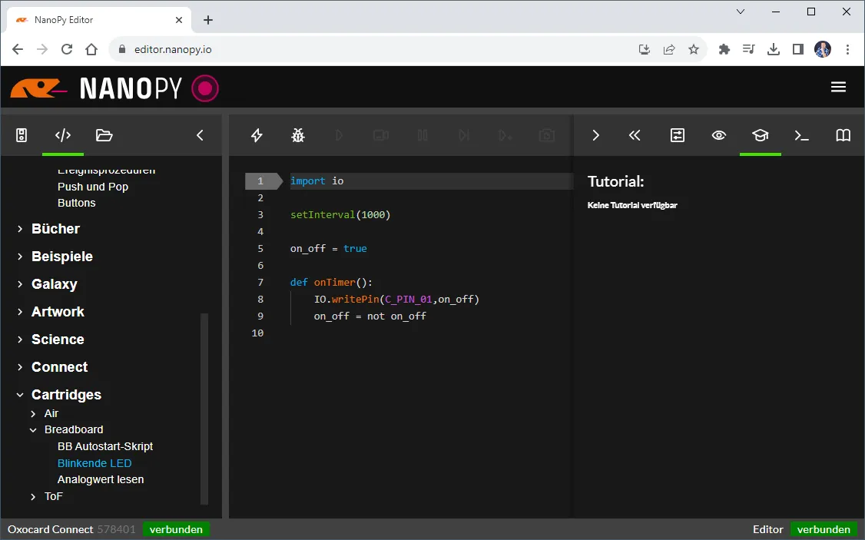Open the terminal console panel

pyautogui.click(x=801, y=135)
